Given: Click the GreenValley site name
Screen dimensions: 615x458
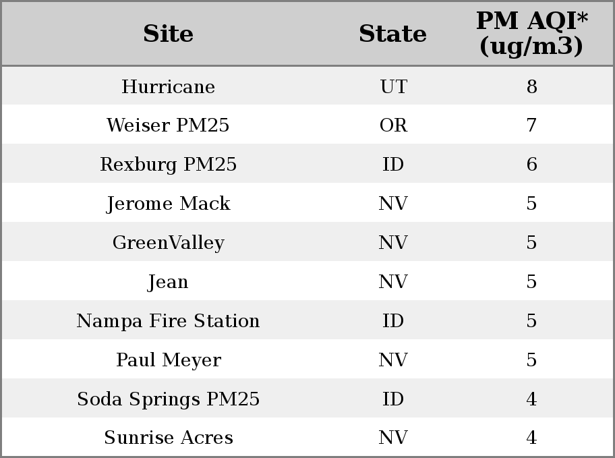Looking at the screenshot, I should click(168, 243).
